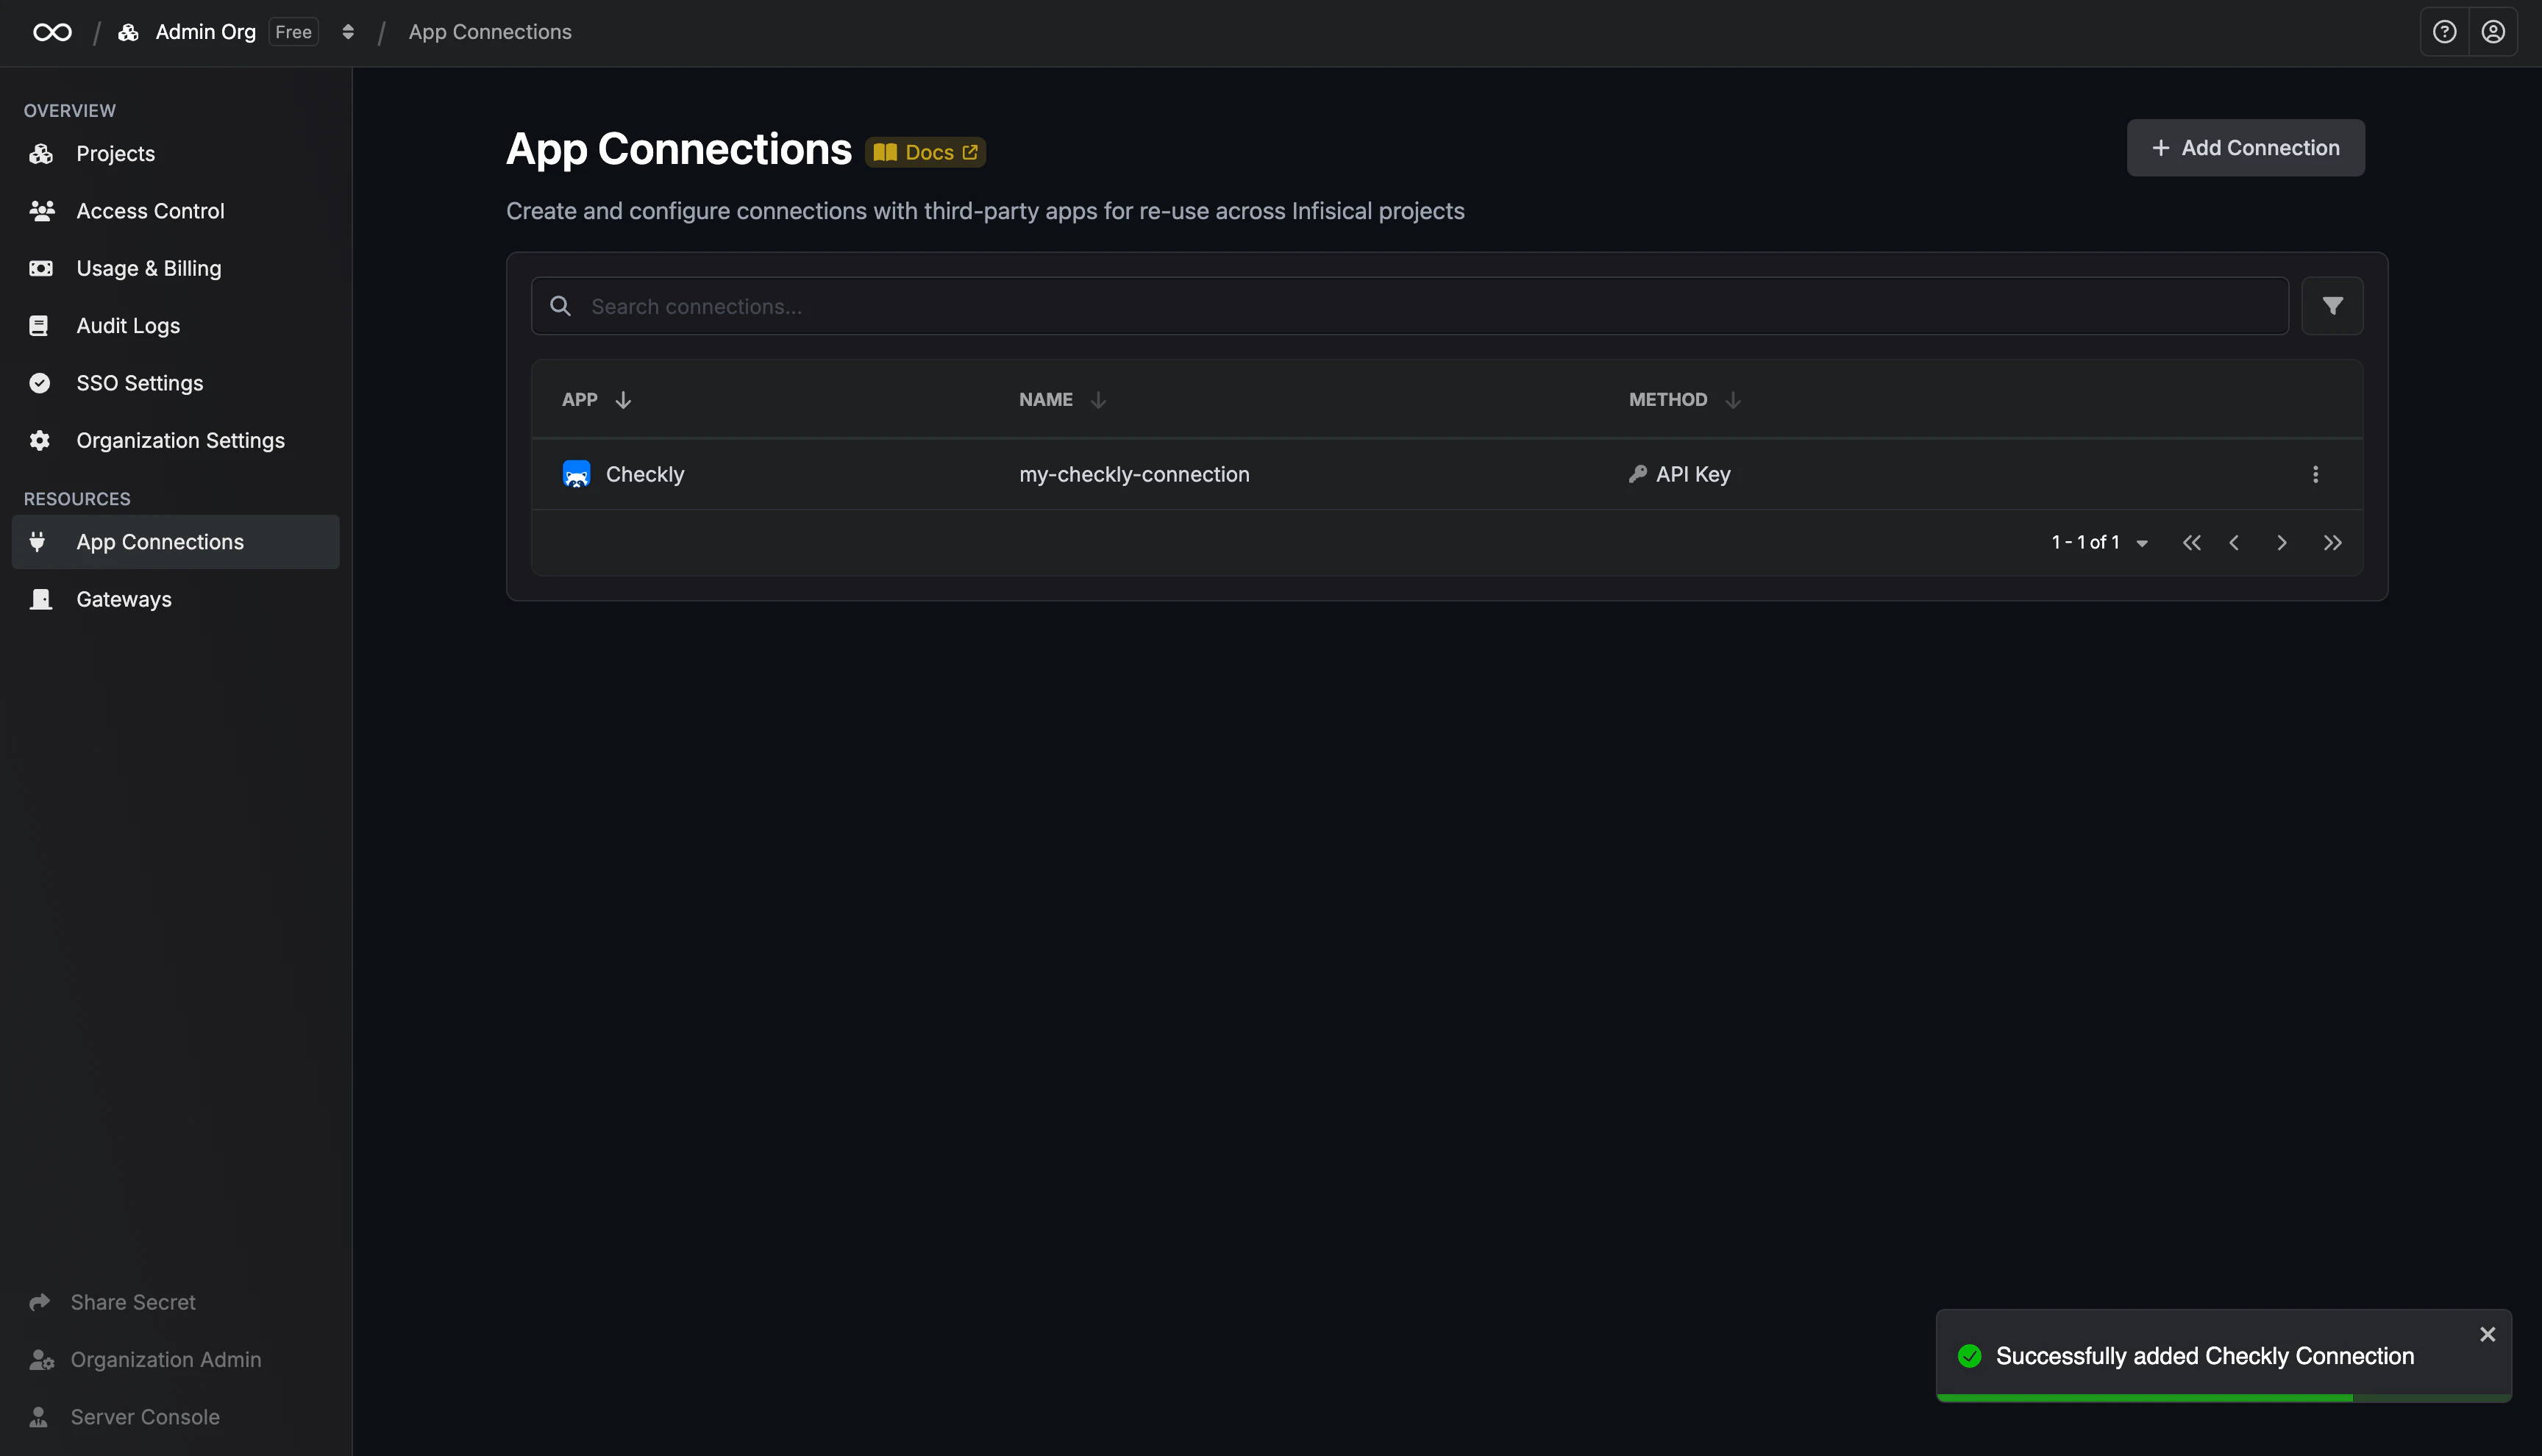Click the API Key key icon
Viewport: 2542px width, 1456px height.
(x=1637, y=474)
